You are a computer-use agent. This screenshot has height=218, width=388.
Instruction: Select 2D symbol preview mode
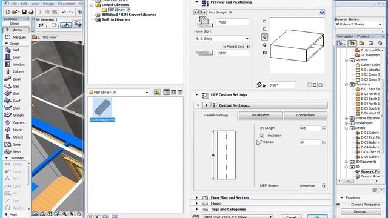click(x=264, y=21)
